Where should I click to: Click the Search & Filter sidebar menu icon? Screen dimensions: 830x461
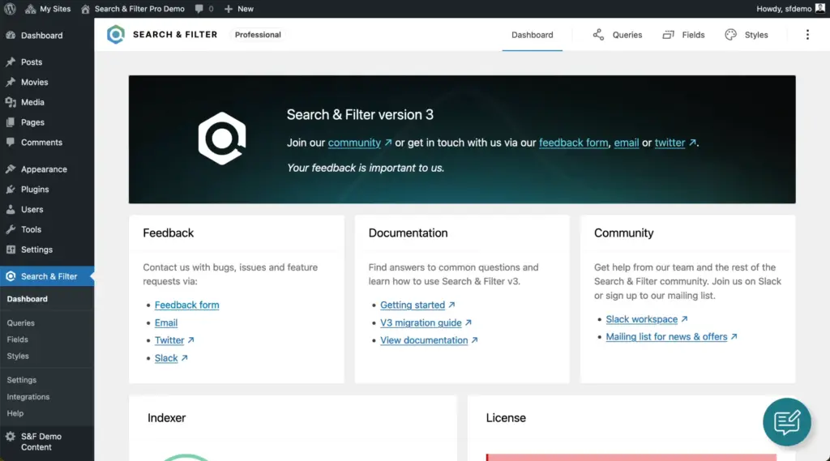click(11, 276)
